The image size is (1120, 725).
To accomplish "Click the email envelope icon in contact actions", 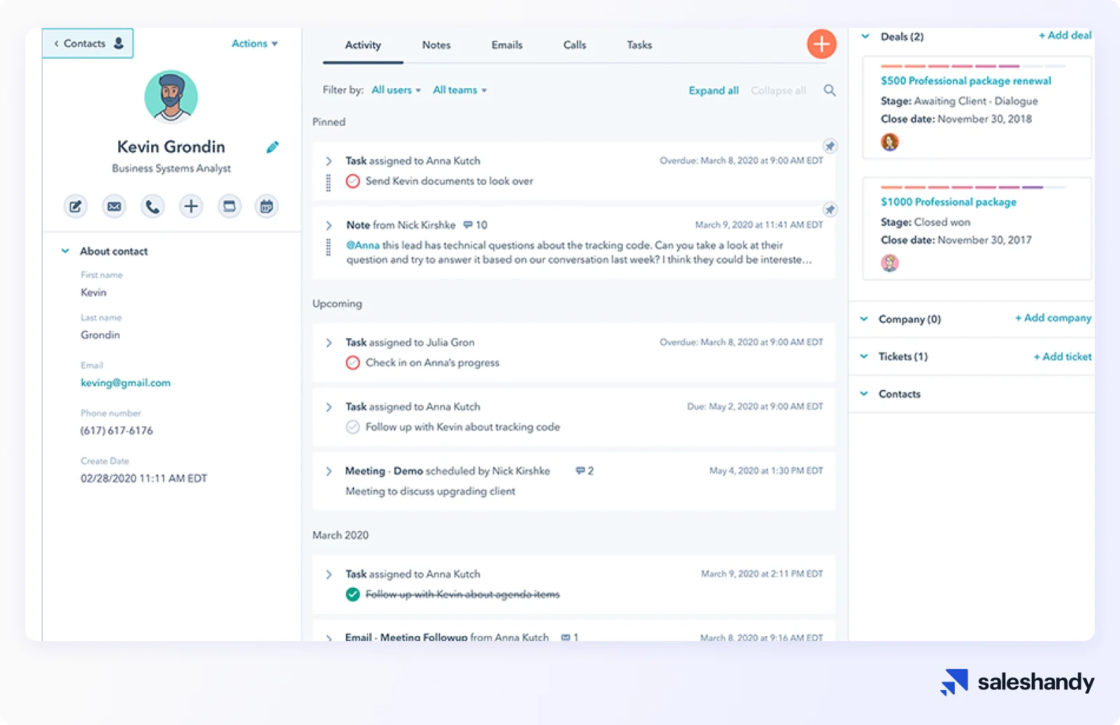I will (x=114, y=206).
